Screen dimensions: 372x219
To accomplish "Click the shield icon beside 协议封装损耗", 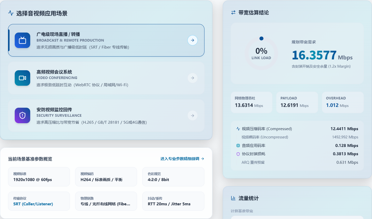I will click(238, 154).
